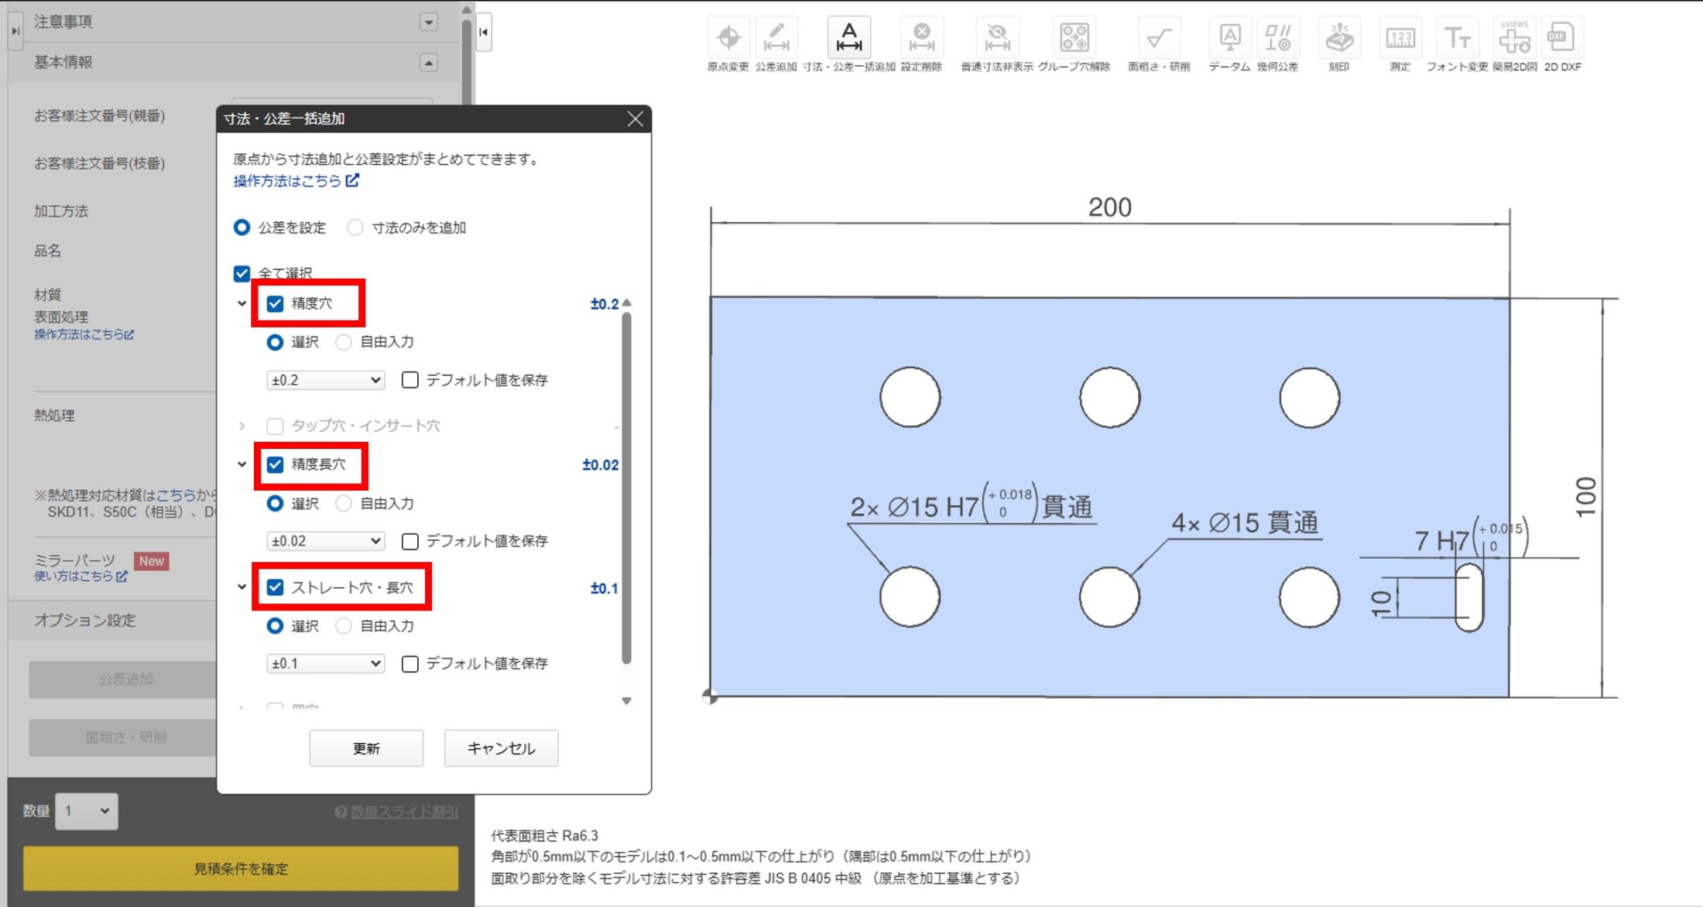Collapse the ストレート穴・長穴 section chevron
This screenshot has width=1703, height=907.
(242, 587)
